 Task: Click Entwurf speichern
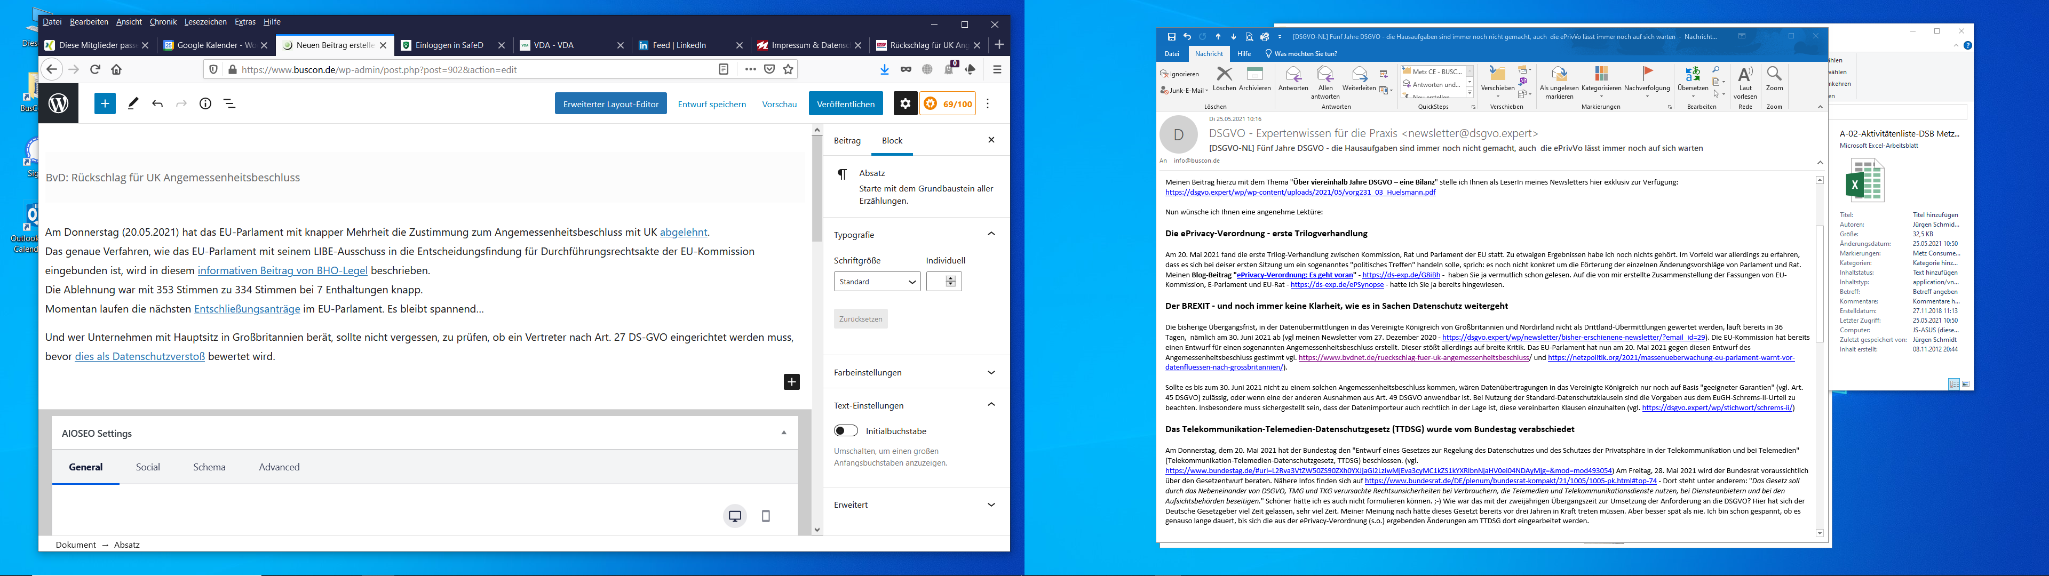(712, 104)
